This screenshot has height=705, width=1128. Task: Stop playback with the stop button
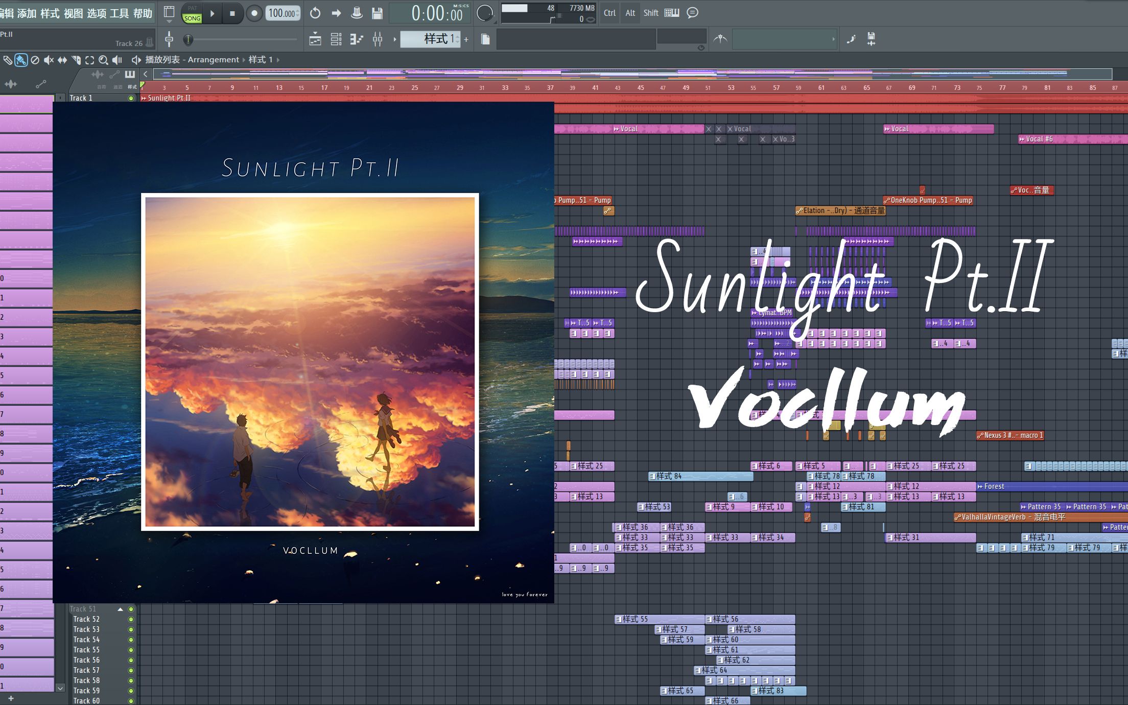(x=232, y=13)
